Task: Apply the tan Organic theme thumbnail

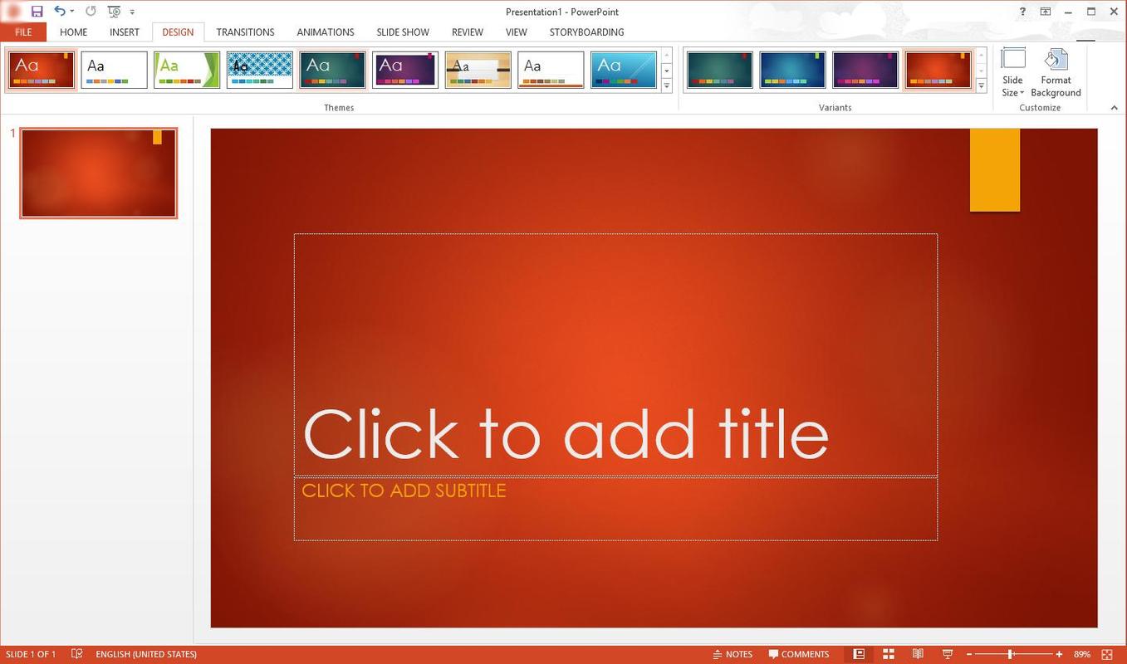Action: point(478,70)
